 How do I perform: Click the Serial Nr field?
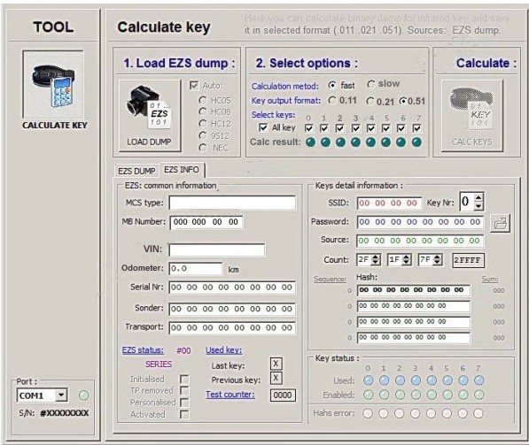[232, 288]
